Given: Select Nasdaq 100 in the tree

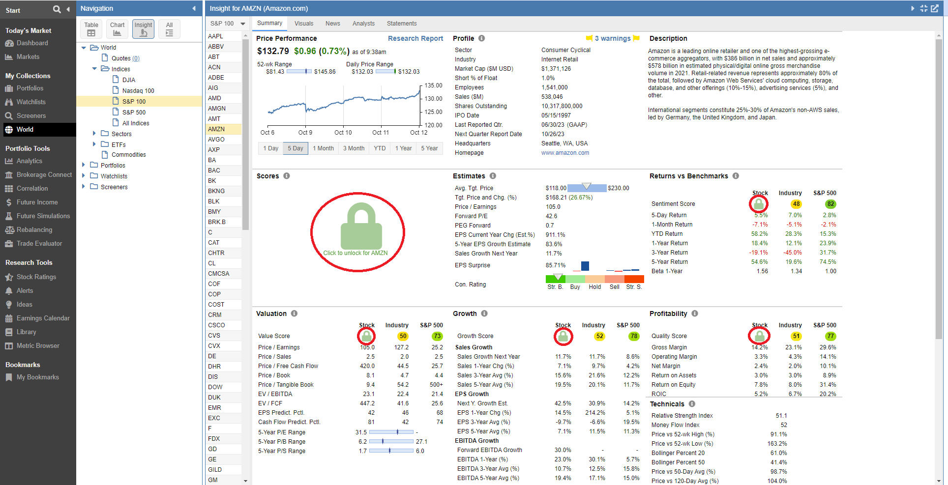Looking at the screenshot, I should tap(138, 91).
